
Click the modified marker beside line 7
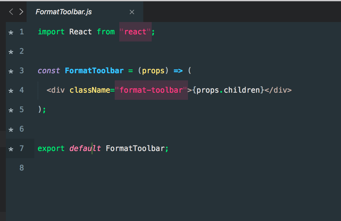pyautogui.click(x=11, y=149)
